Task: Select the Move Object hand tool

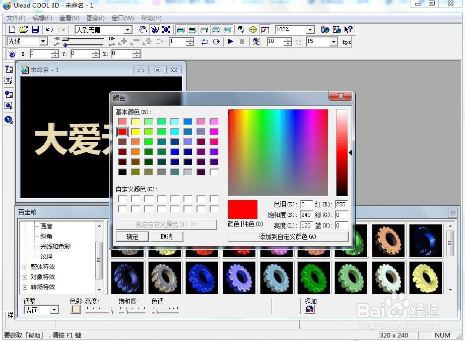Action: 143,29
